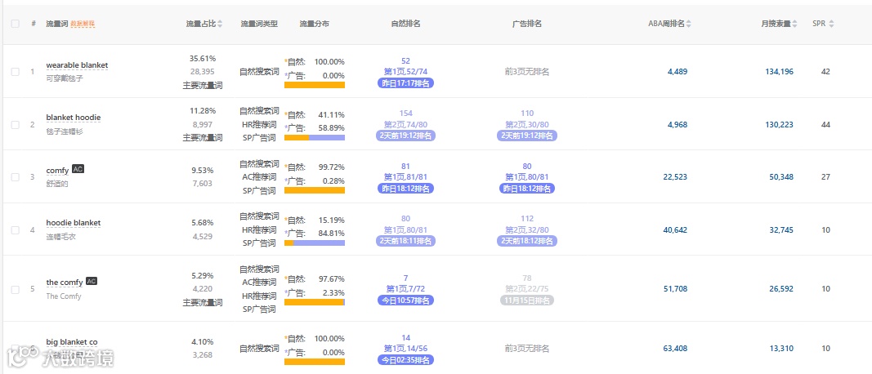Click 今日10:57排名 badge for the comfy

pos(406,300)
